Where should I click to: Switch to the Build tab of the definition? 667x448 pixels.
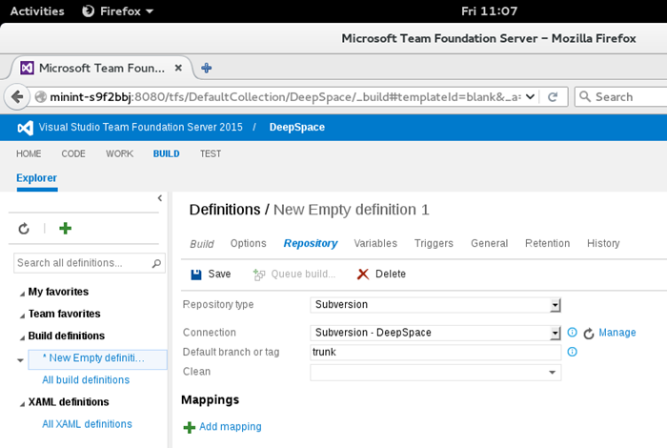(x=202, y=244)
